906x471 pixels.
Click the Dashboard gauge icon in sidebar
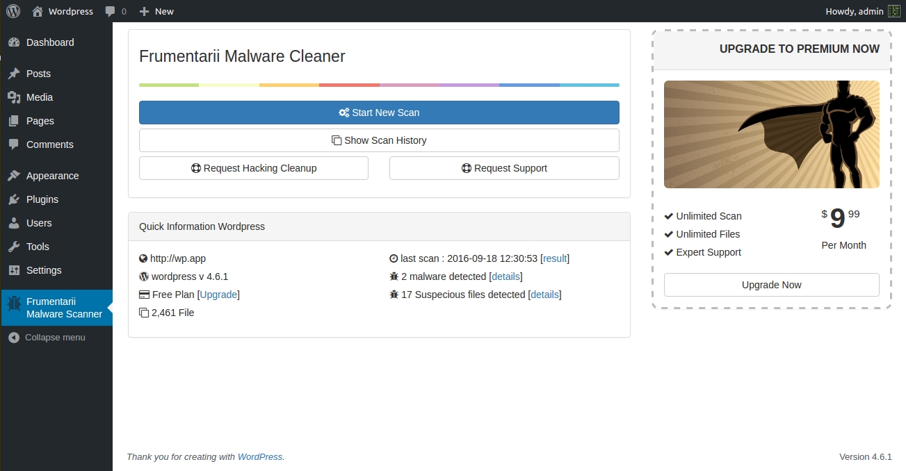tap(14, 42)
